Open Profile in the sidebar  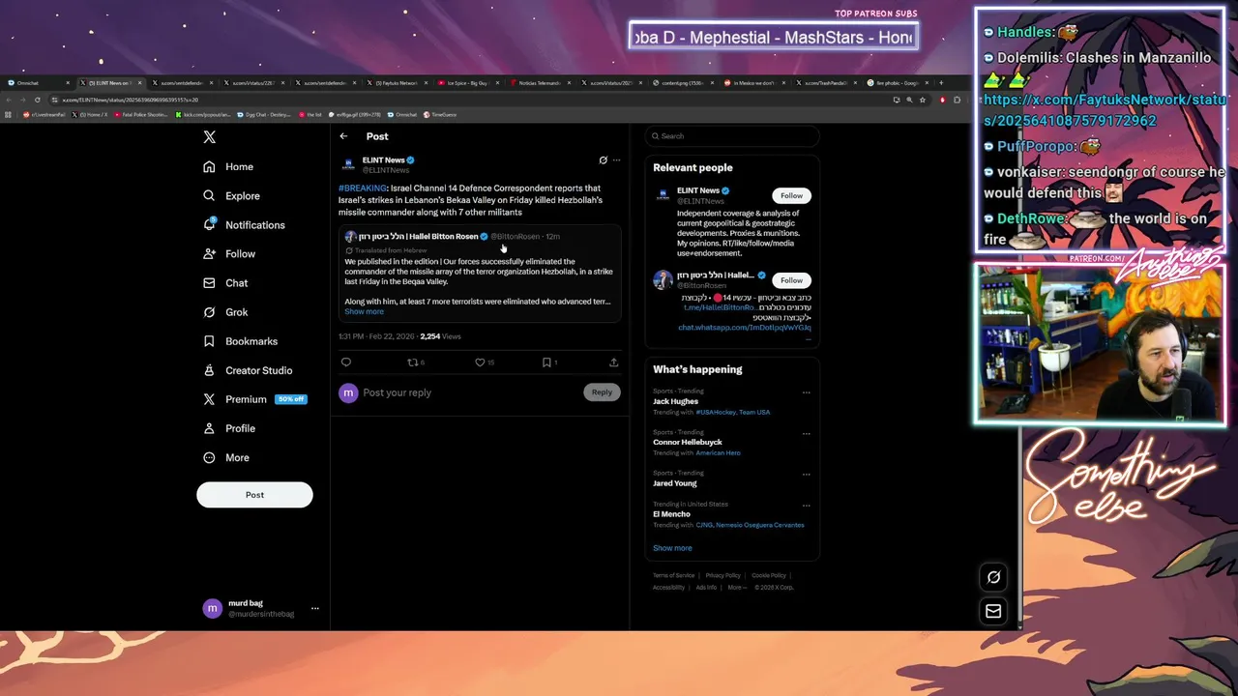[229, 428]
